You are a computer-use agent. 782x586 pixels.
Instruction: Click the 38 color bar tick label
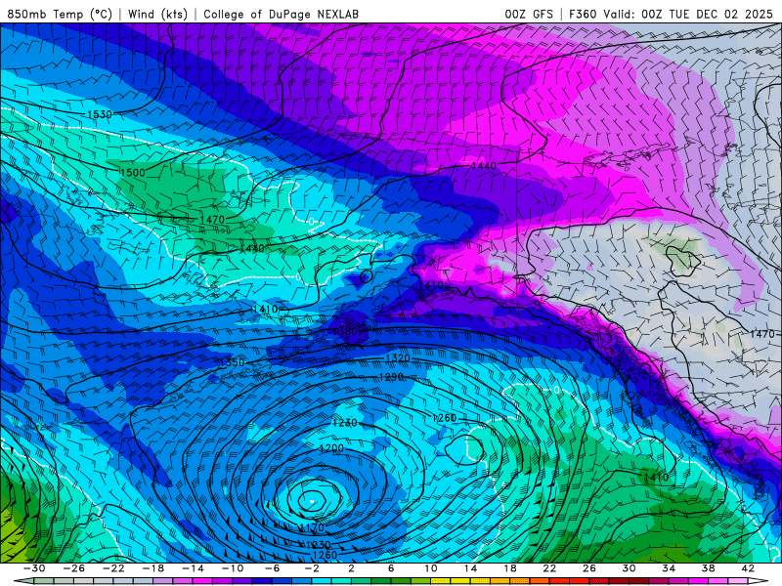click(708, 568)
